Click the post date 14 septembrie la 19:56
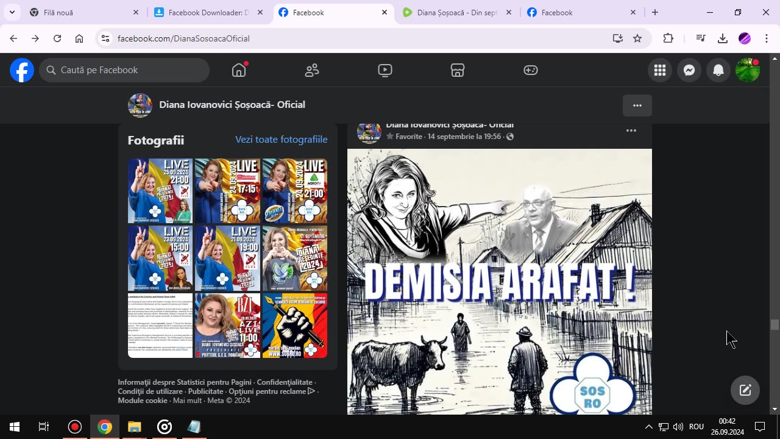The height and width of the screenshot is (439, 780). click(x=464, y=137)
